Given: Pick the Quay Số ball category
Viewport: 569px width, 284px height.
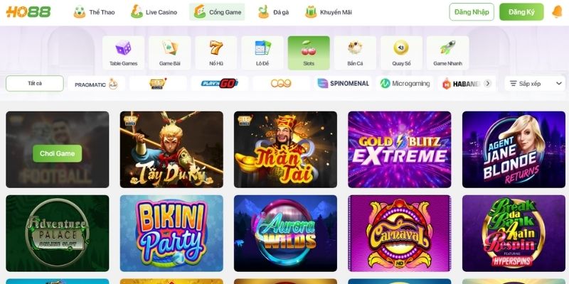Looking at the screenshot, I should point(401,53).
